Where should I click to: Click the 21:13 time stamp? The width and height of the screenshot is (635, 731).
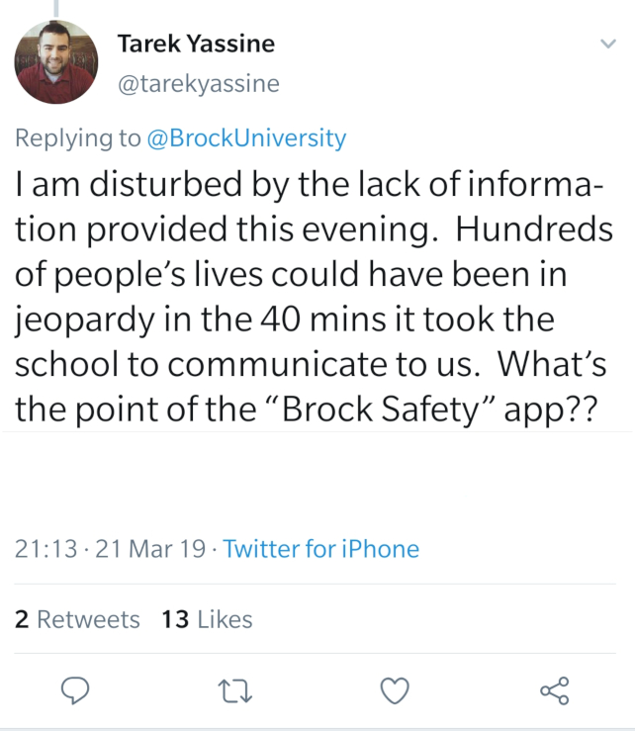click(x=45, y=549)
